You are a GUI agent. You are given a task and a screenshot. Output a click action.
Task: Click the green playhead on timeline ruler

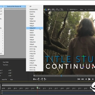pos(37,88)
